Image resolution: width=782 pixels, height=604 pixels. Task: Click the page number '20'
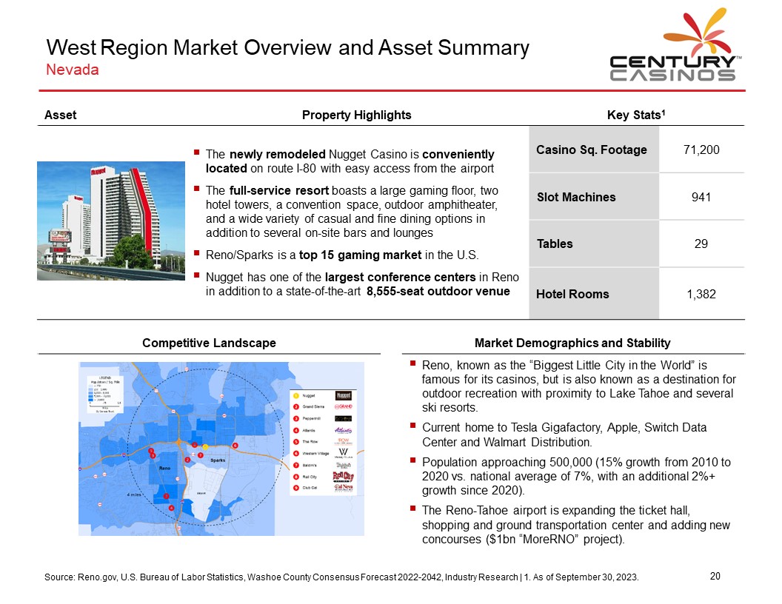coord(715,576)
